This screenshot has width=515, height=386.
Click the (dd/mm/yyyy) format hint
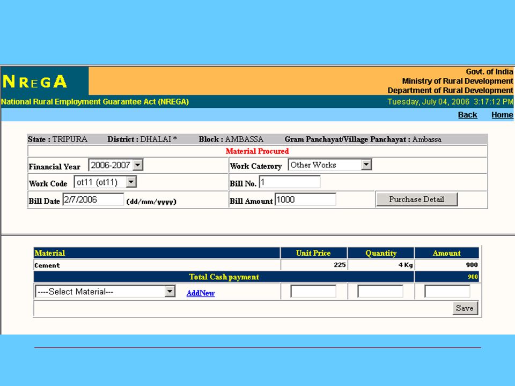coord(151,201)
